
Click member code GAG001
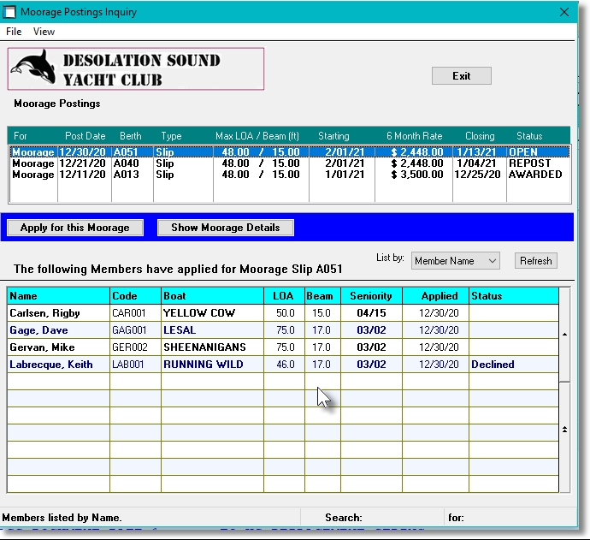pos(129,330)
